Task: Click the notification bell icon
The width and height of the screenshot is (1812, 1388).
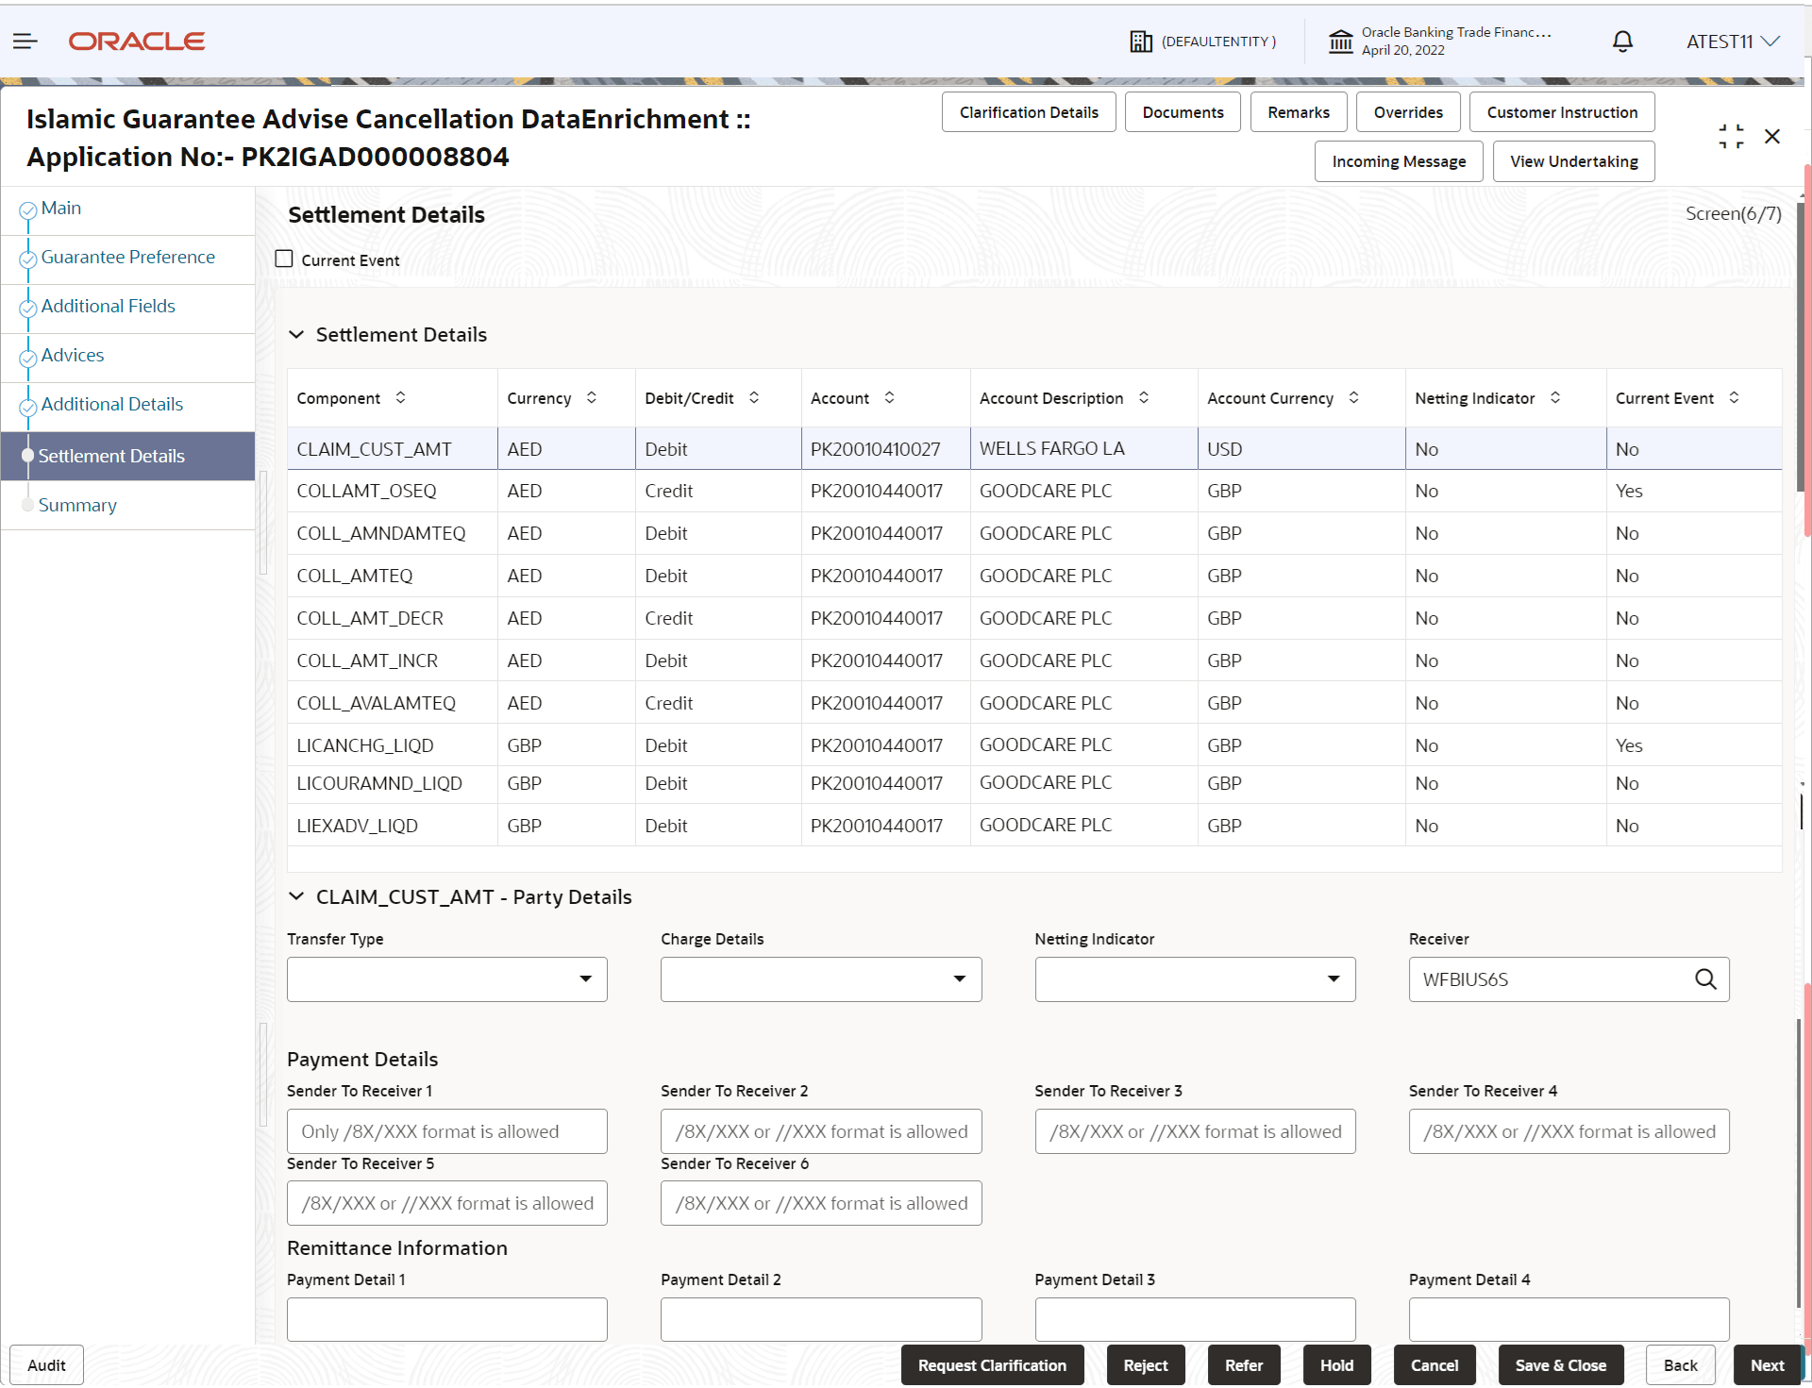Action: 1622,42
